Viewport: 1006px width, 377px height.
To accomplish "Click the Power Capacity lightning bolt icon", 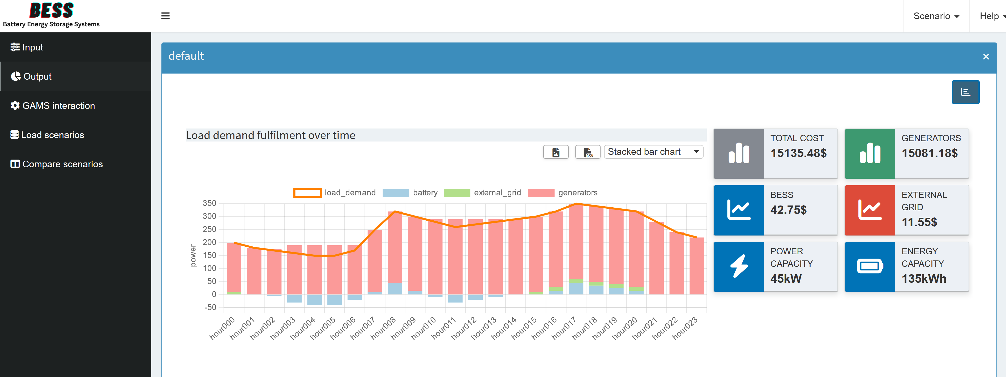I will [x=738, y=267].
